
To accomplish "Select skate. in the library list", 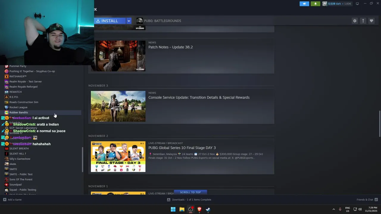I will click(13, 164).
